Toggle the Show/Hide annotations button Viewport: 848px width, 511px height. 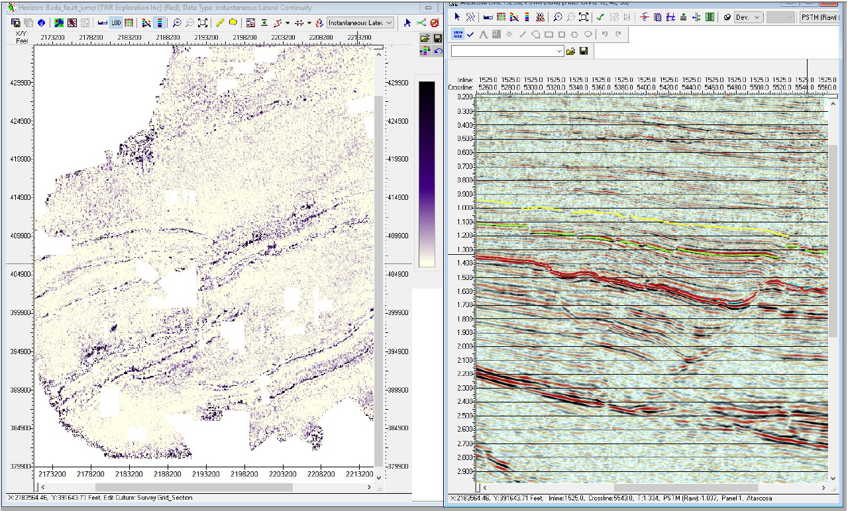coord(457,34)
